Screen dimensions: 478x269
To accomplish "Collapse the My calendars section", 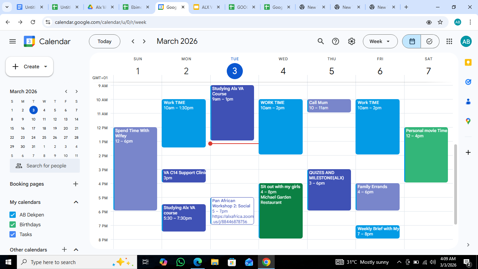I will pos(76,202).
